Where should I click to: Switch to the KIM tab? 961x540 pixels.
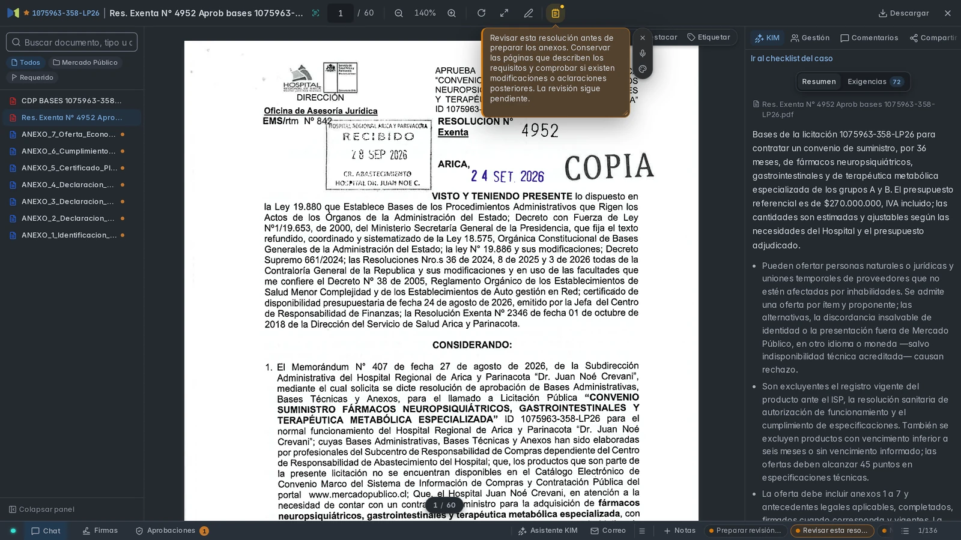point(767,38)
